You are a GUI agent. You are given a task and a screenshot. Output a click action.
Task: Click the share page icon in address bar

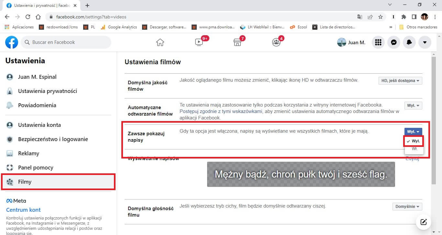click(x=370, y=17)
